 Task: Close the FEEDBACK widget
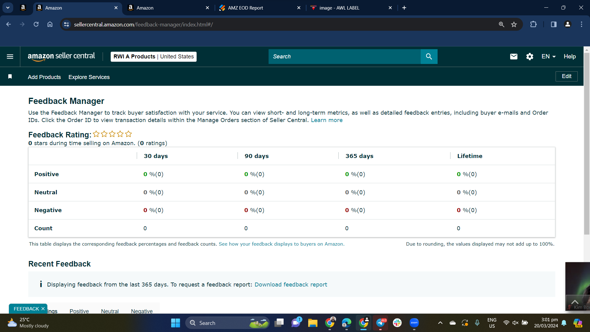click(x=43, y=309)
